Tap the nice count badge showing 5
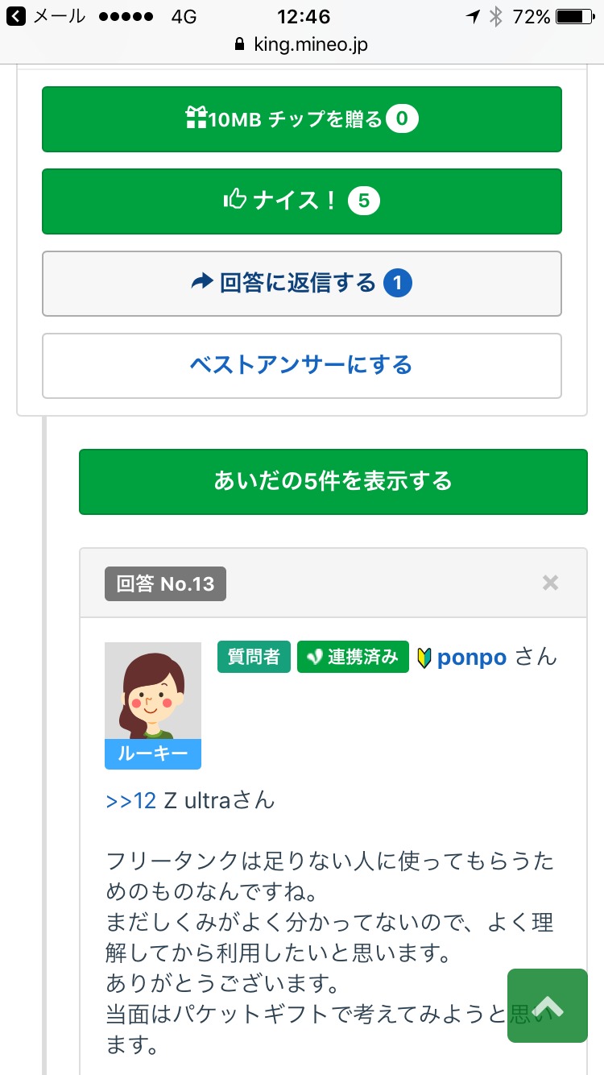Screen dimensions: 604x1075 [364, 201]
